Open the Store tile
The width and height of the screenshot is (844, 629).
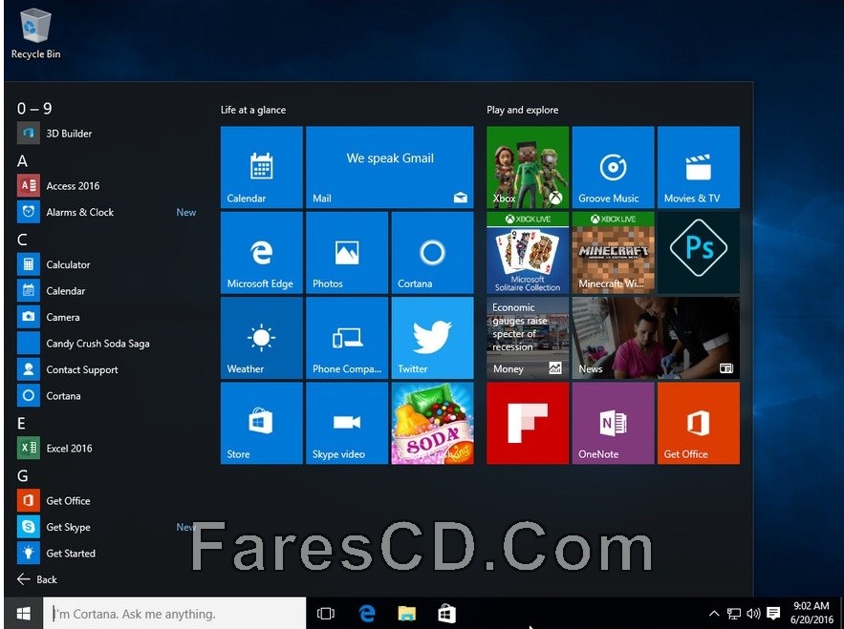pyautogui.click(x=262, y=423)
